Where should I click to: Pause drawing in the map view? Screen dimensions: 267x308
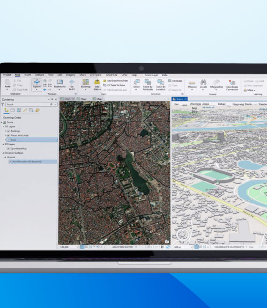(x=162, y=247)
